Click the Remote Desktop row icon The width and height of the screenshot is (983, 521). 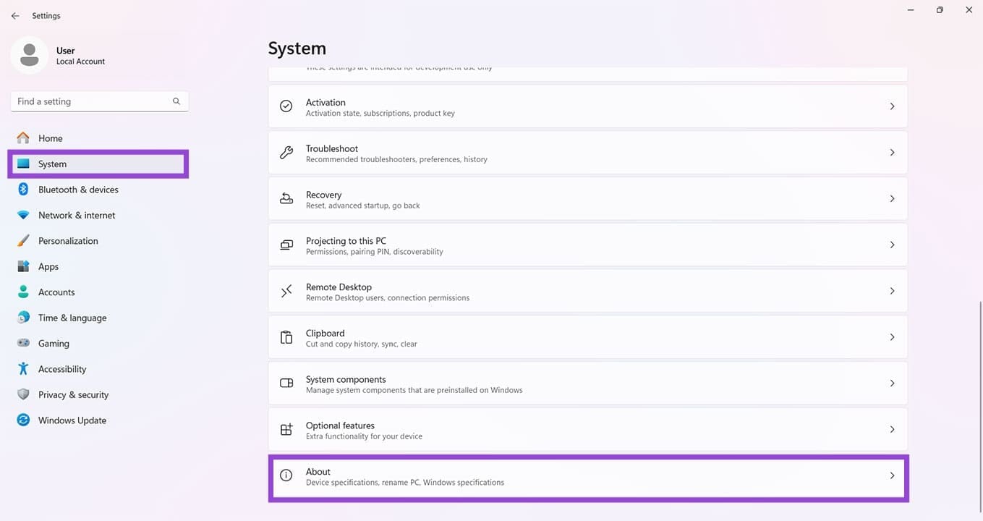[286, 291]
